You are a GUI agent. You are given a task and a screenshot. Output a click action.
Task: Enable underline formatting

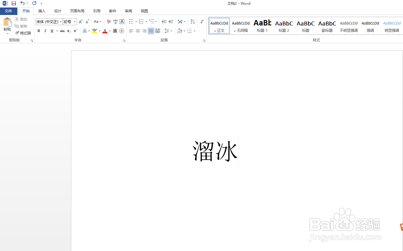[52, 31]
